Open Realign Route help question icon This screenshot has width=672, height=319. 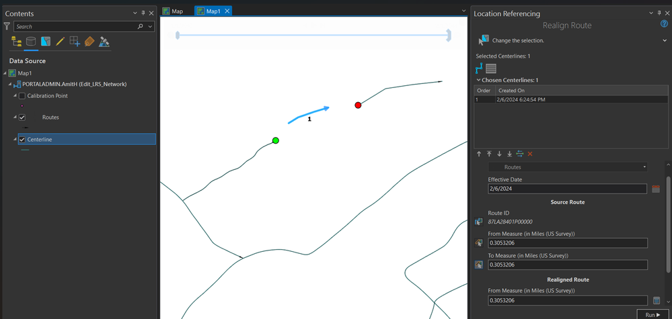click(664, 24)
